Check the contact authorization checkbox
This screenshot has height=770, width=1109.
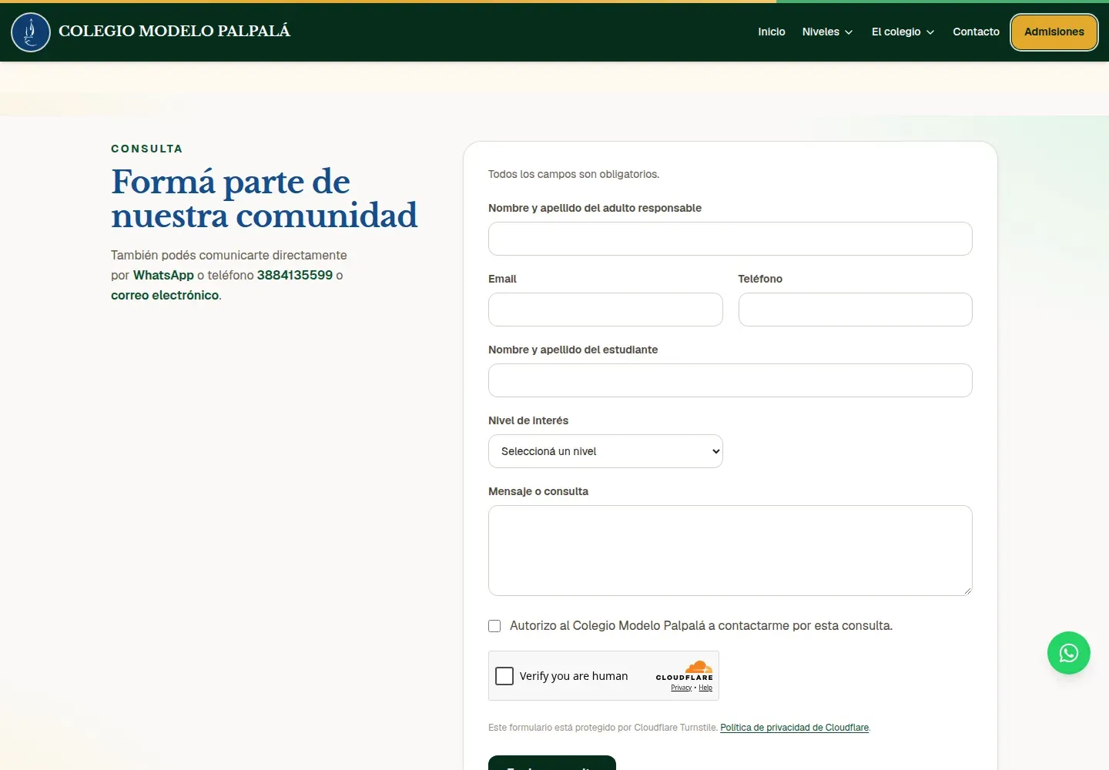coord(494,626)
